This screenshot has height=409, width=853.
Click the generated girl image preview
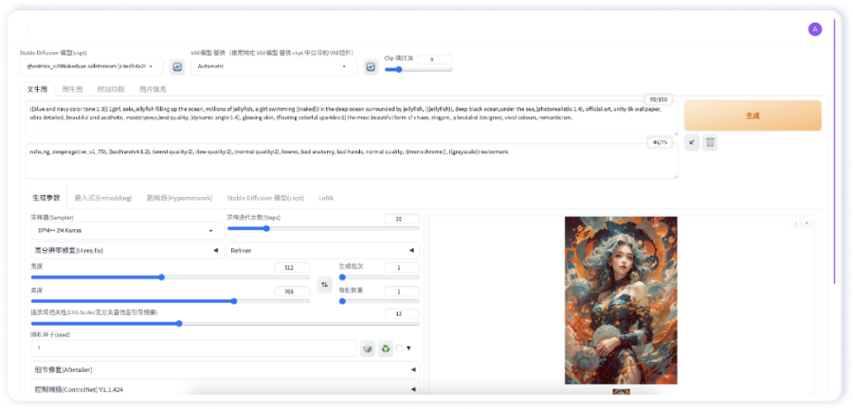pos(621,300)
